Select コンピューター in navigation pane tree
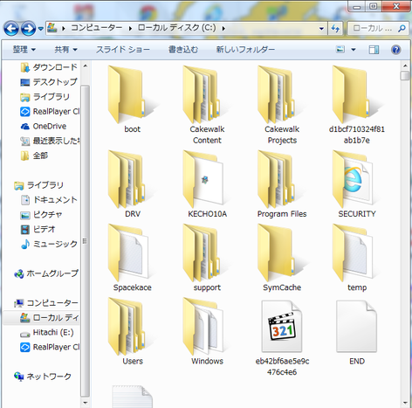This screenshot has width=412, height=408. pyautogui.click(x=46, y=303)
